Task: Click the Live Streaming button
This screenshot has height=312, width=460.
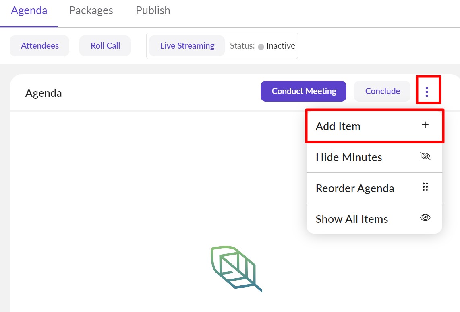Action: 187,46
